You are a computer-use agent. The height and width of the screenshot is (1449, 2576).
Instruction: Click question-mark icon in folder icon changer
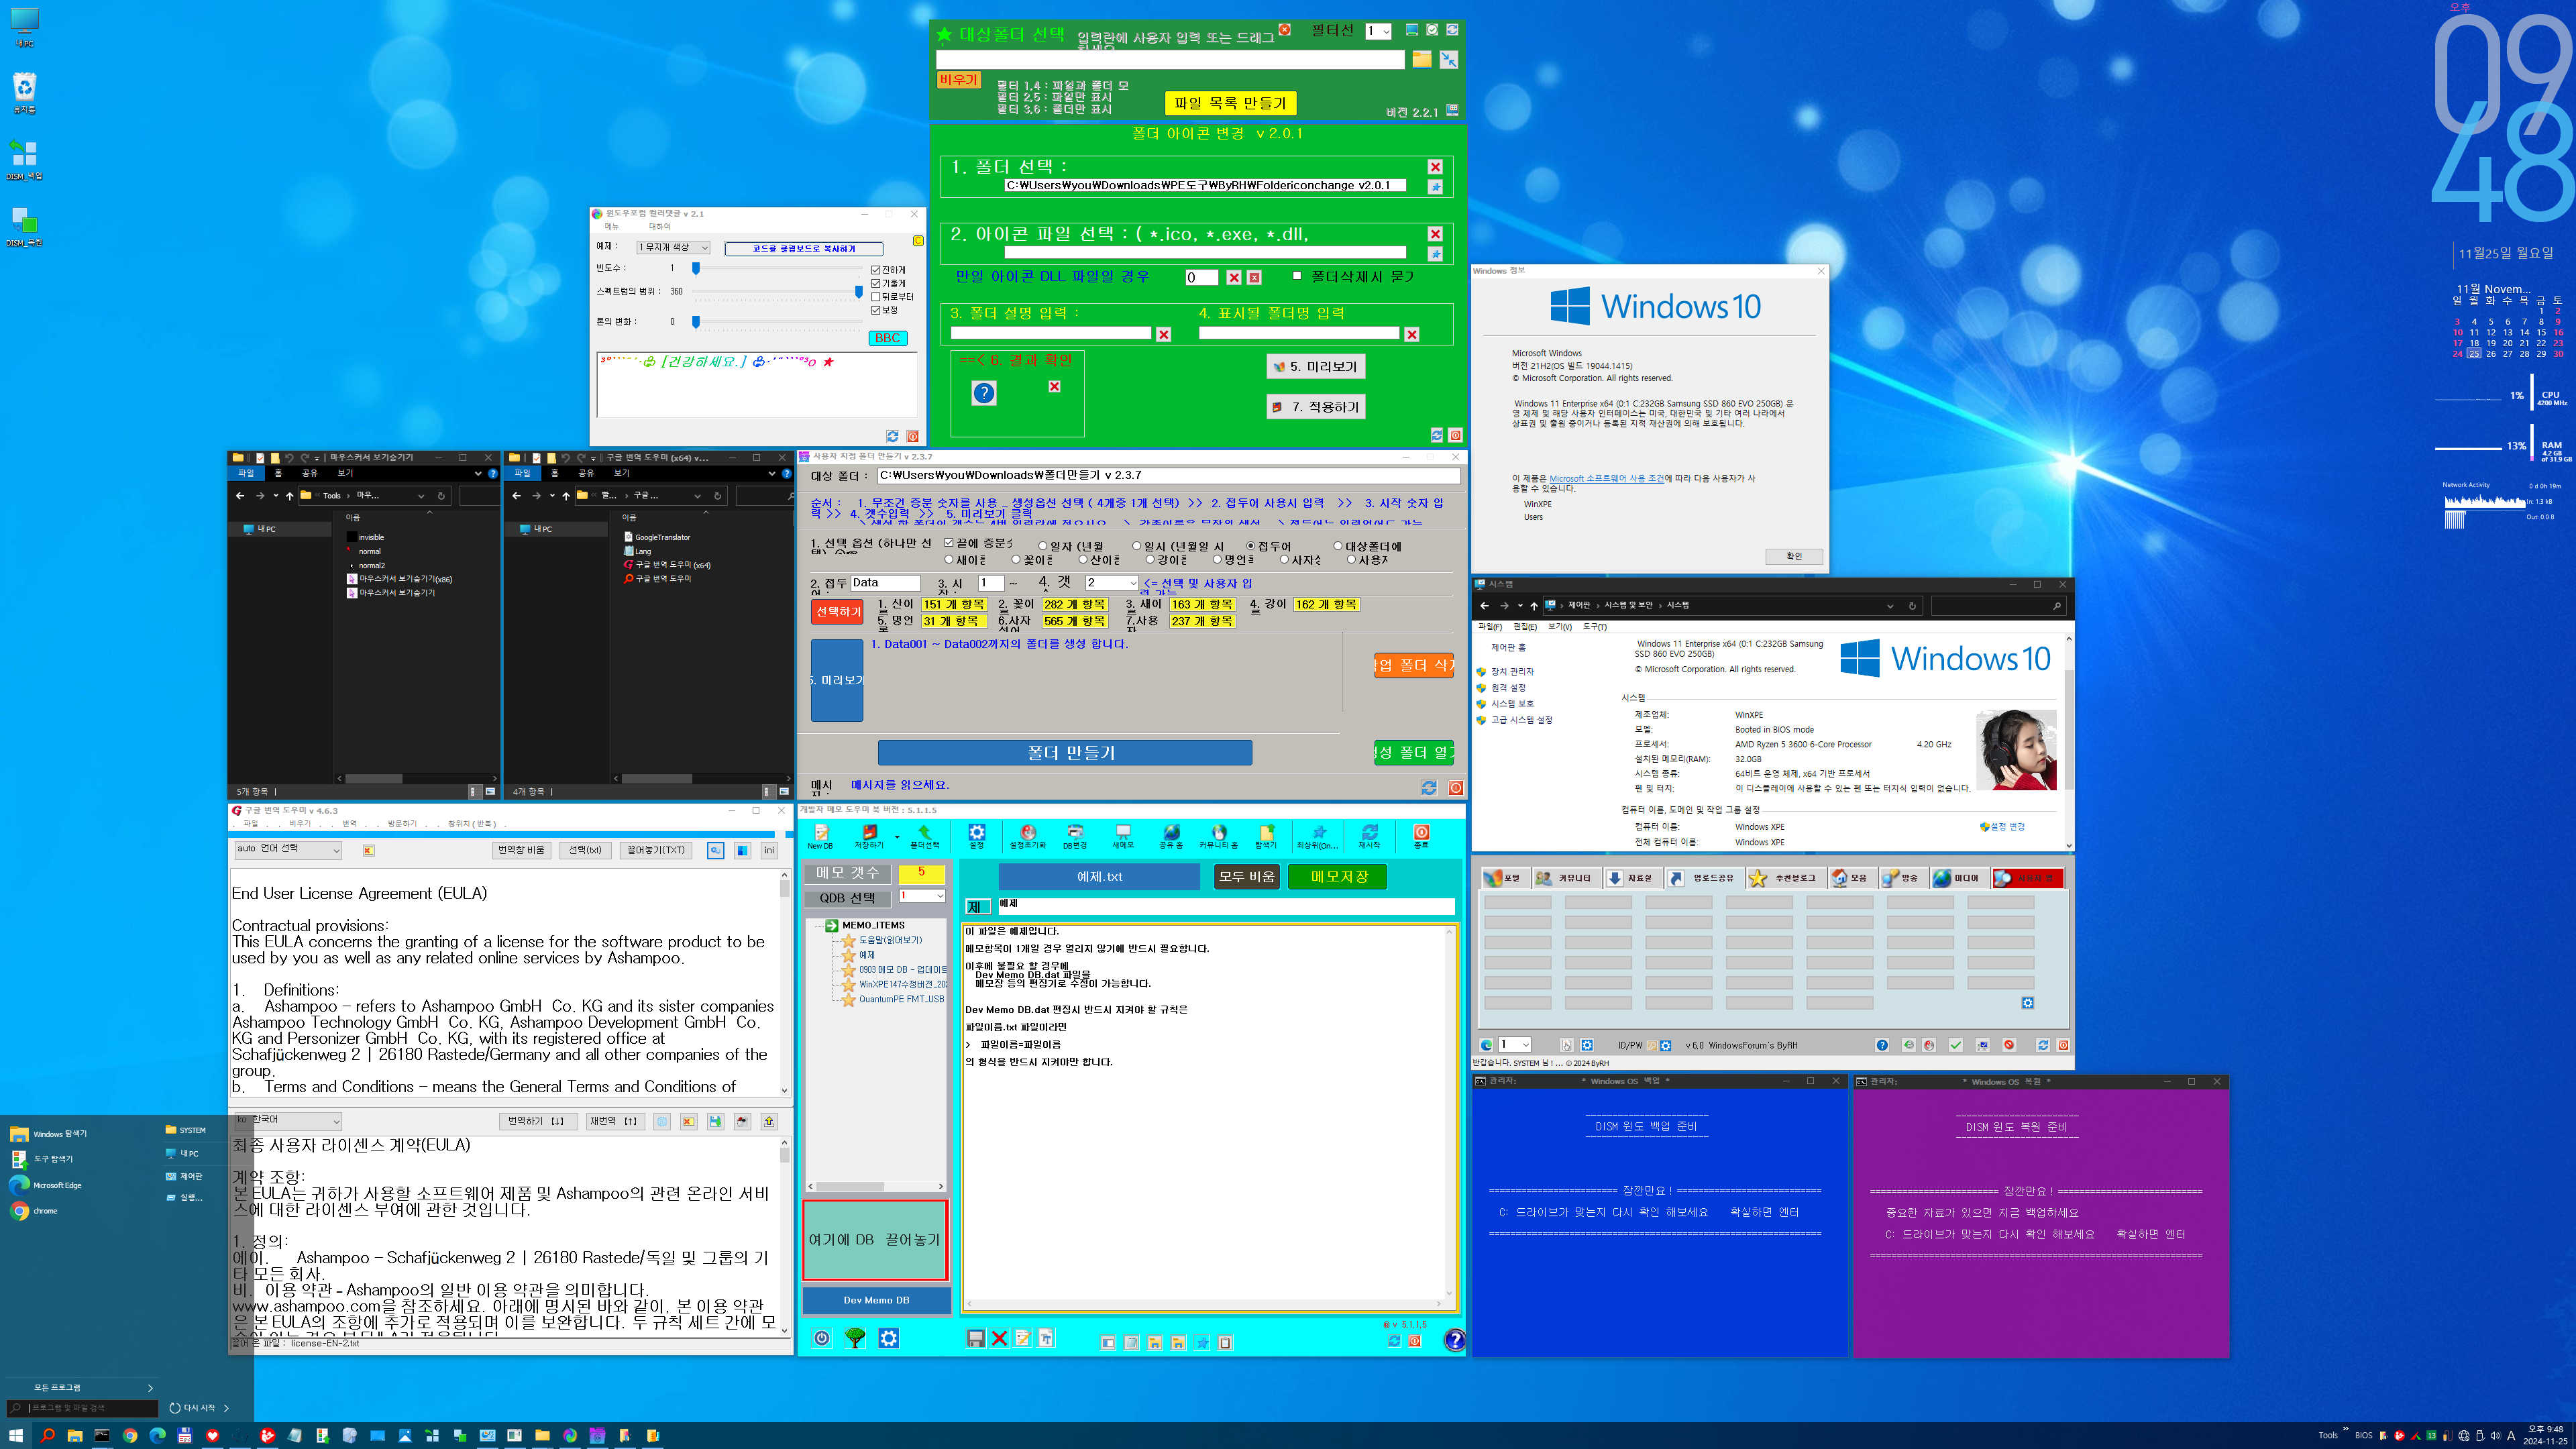tap(984, 393)
